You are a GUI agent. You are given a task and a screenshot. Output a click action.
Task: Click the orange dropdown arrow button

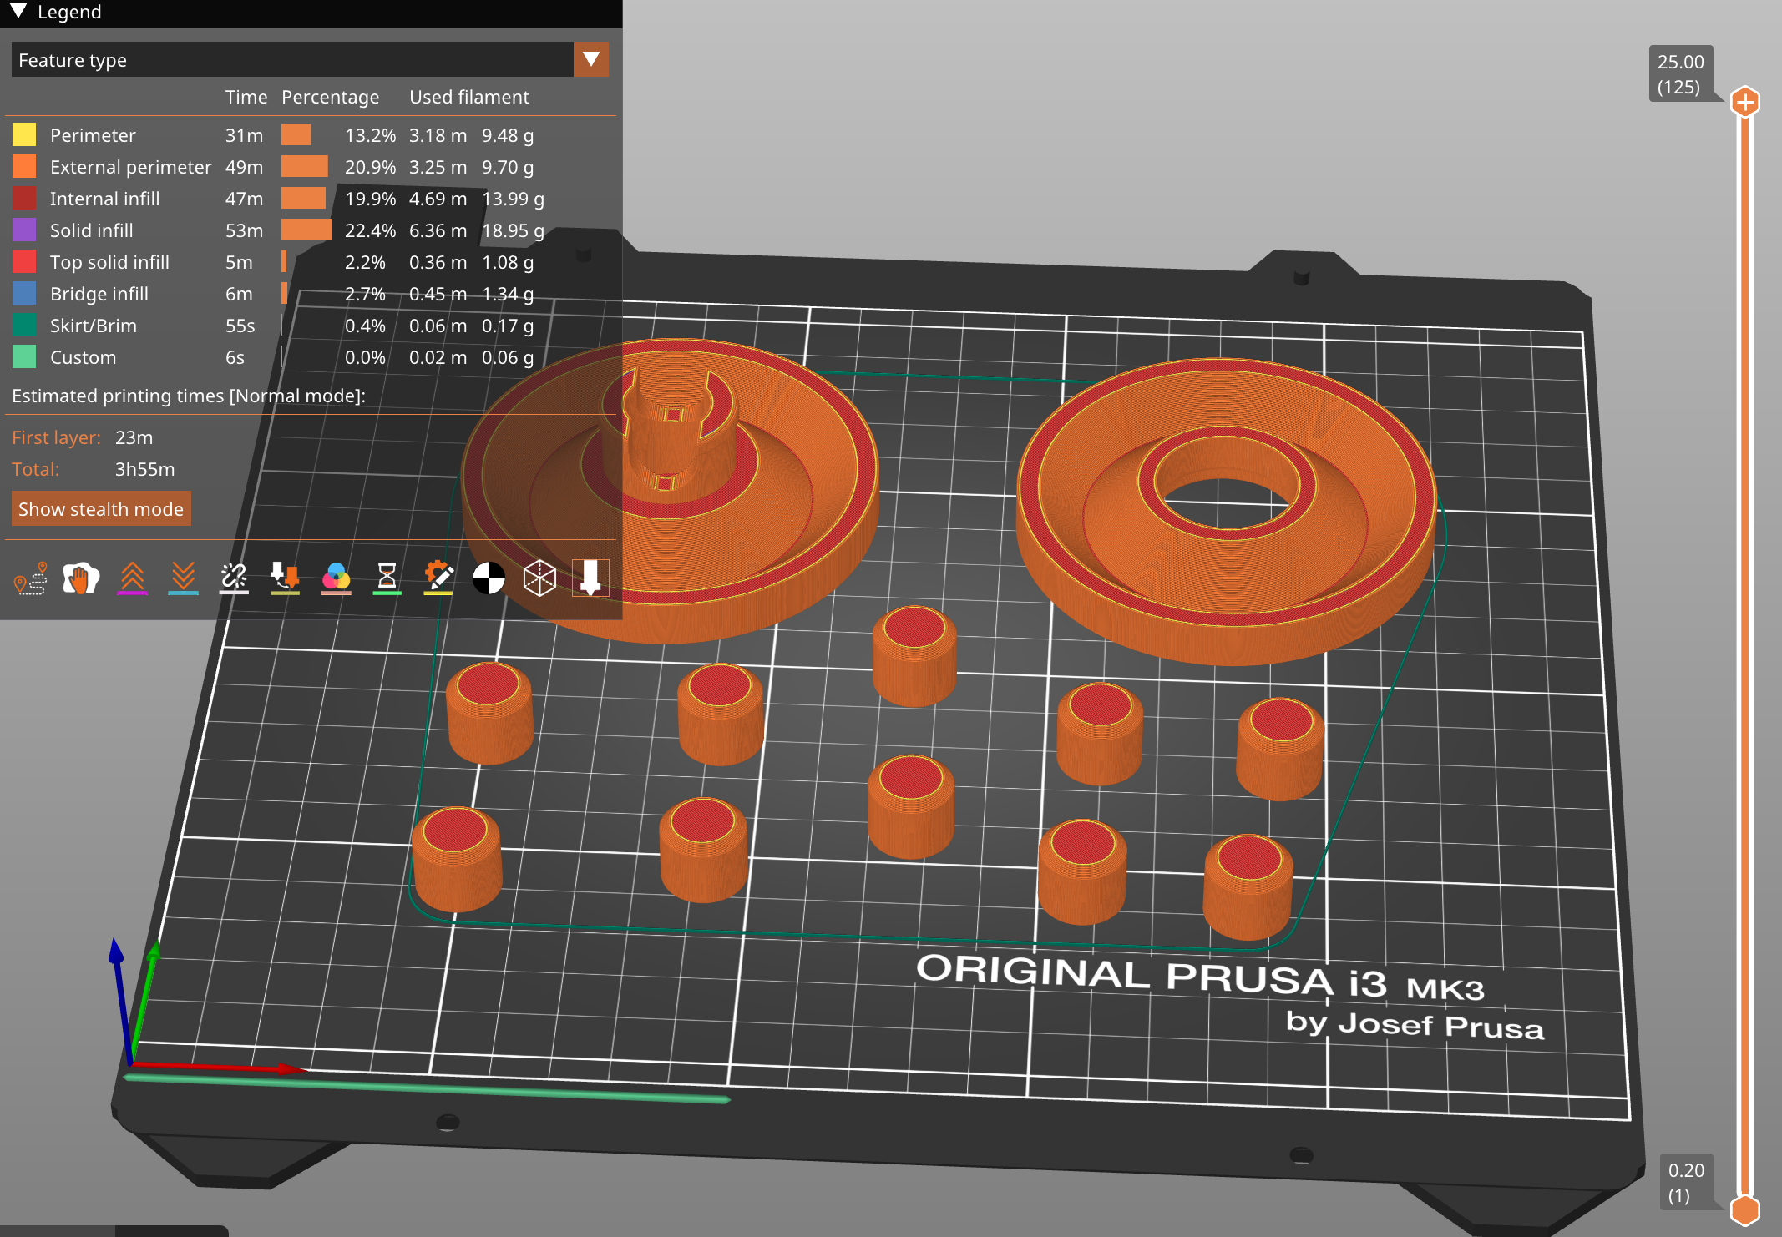[x=591, y=60]
